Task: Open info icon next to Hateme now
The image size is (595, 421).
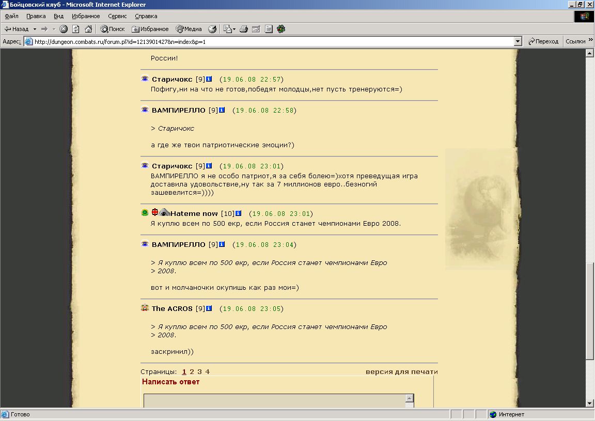Action: (238, 213)
